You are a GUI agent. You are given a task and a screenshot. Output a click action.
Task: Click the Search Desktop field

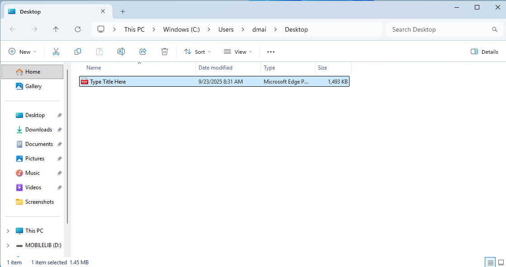439,29
